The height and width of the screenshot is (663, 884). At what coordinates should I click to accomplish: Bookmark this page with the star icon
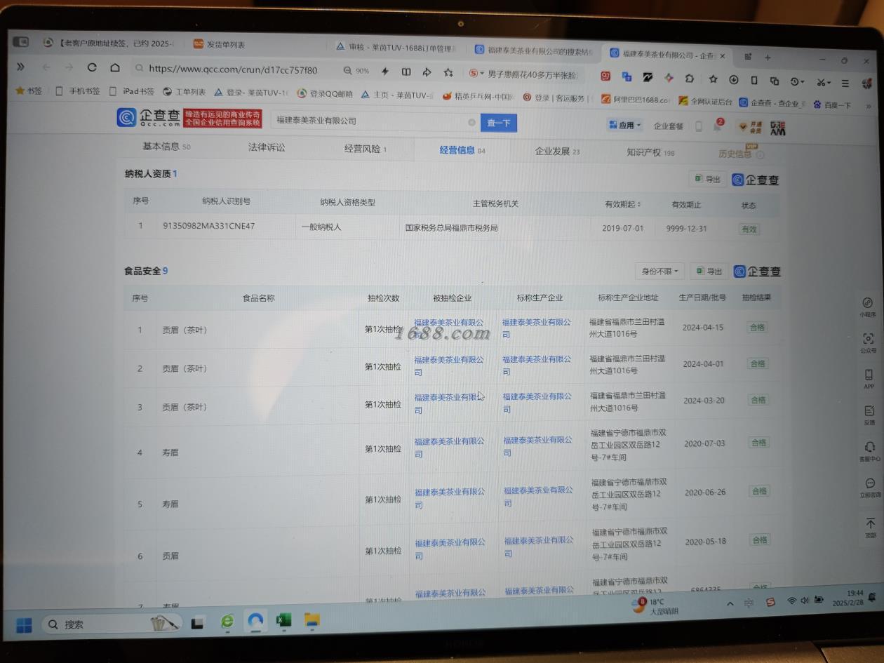click(448, 72)
